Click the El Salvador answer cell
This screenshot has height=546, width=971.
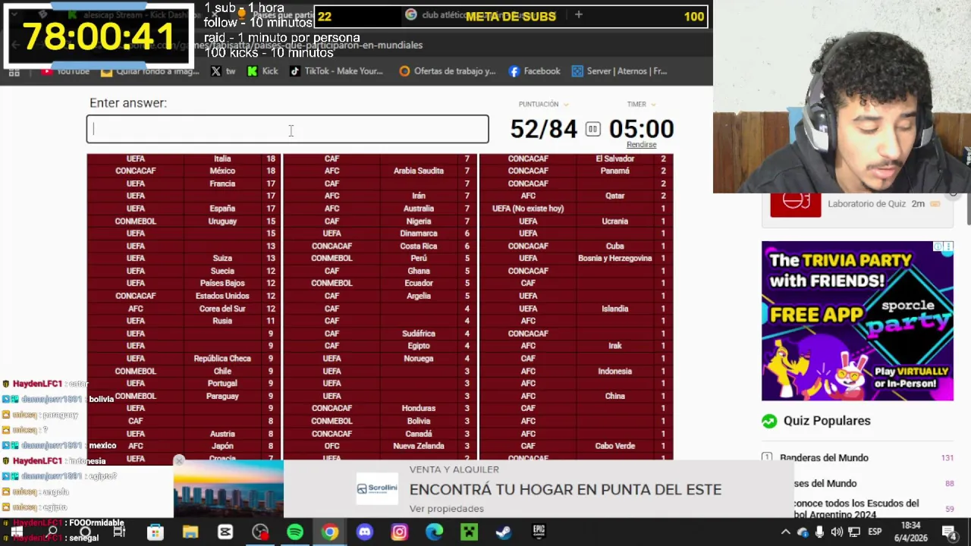pos(614,158)
